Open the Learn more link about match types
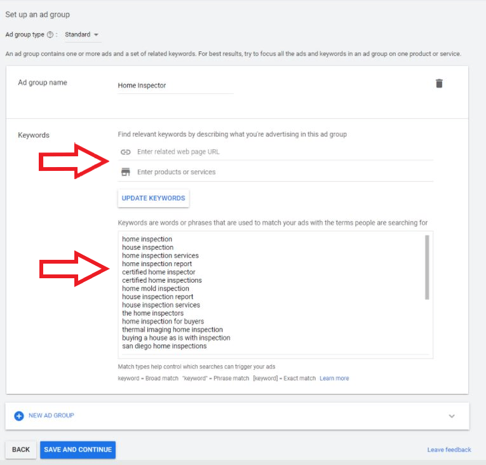This screenshot has height=465, width=486. [x=334, y=379]
